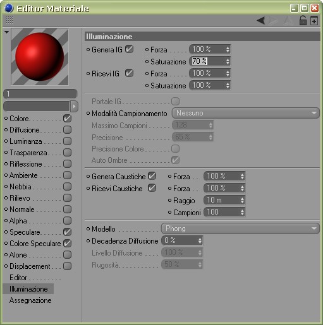Click animation dot beside Raggio label

[169, 200]
